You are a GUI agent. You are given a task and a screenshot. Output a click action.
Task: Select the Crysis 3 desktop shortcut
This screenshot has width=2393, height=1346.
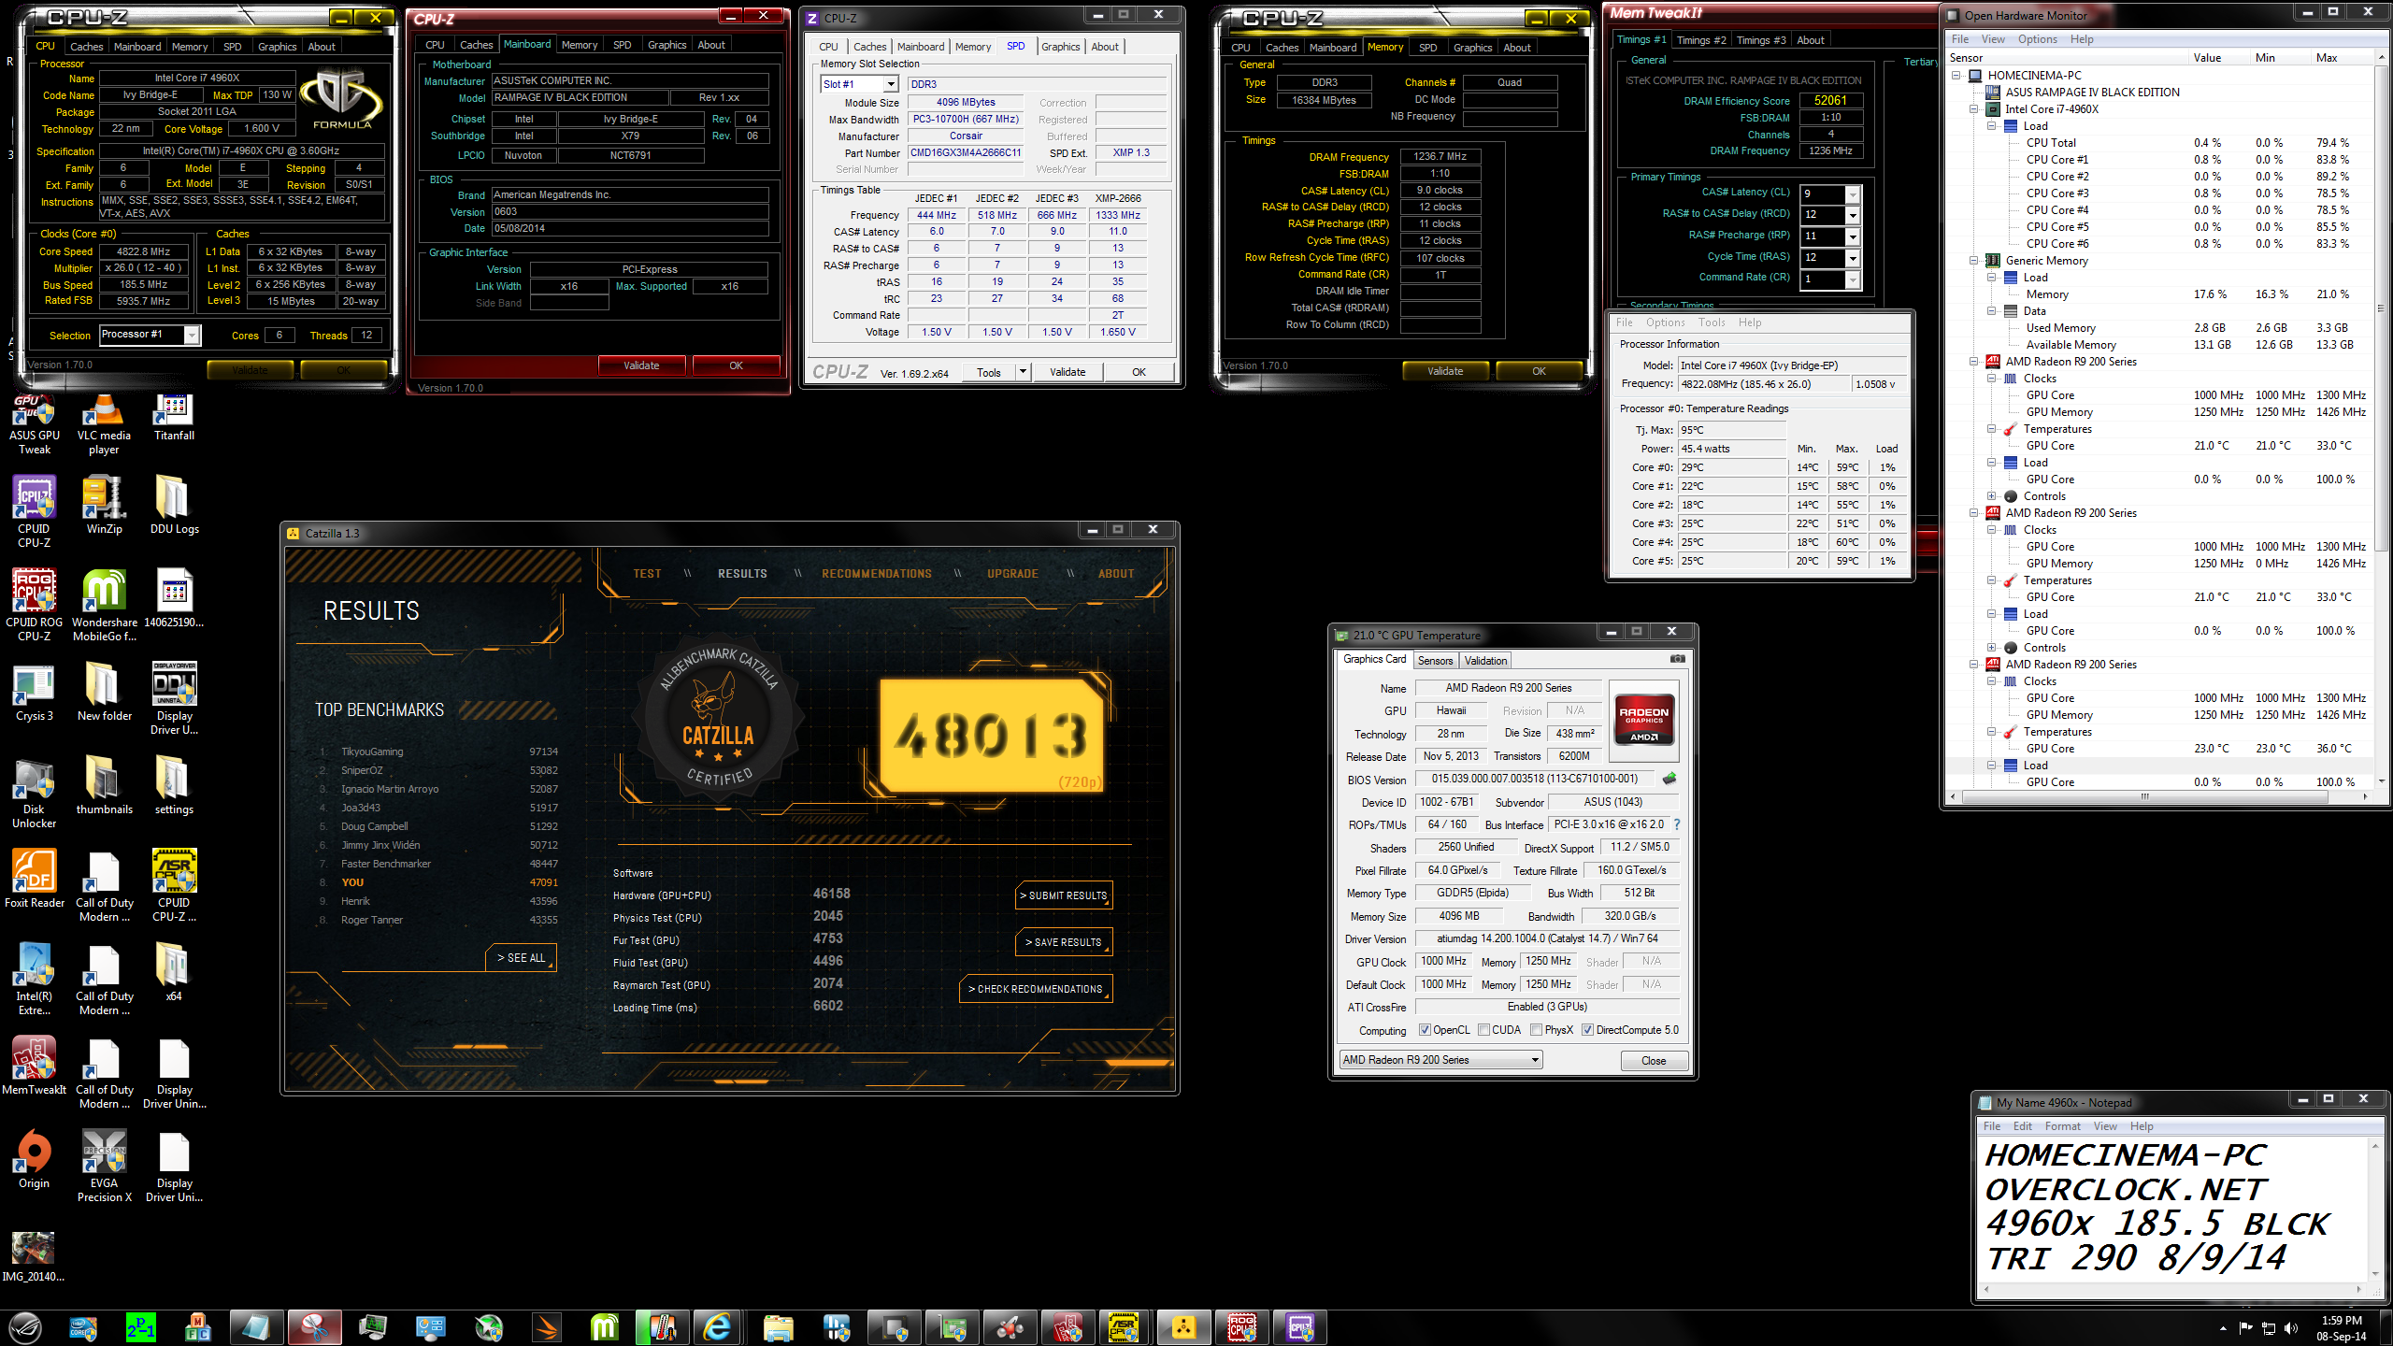pos(34,692)
